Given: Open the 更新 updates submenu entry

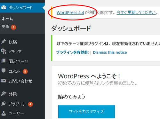Looking at the screenshot, I should [x=5, y=27].
